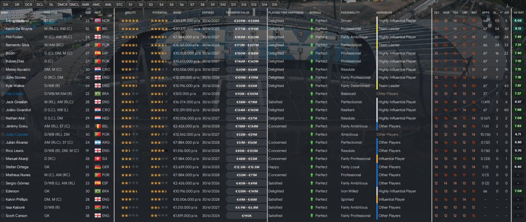The width and height of the screenshot is (526, 222).
Task: Select the GK position slot
Action: pos(6,4)
